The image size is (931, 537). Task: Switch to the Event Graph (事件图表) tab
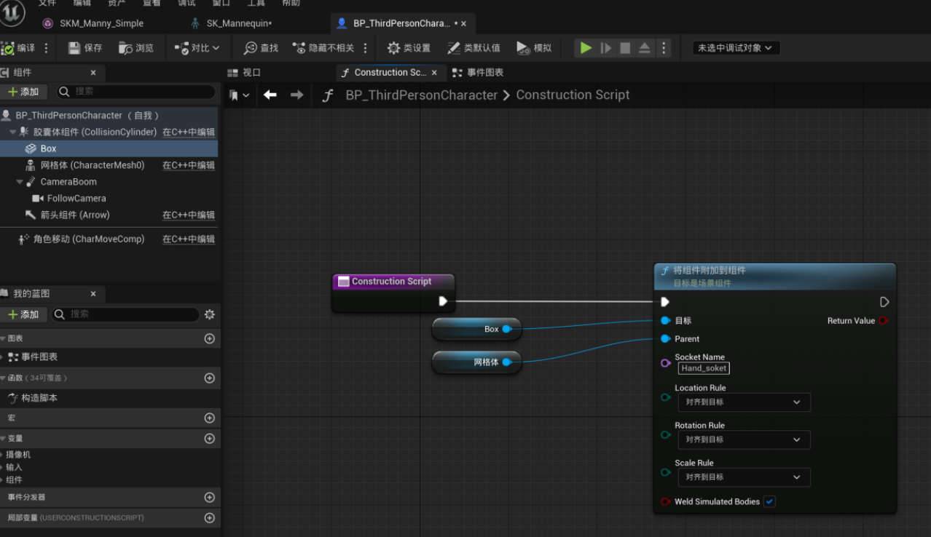478,73
